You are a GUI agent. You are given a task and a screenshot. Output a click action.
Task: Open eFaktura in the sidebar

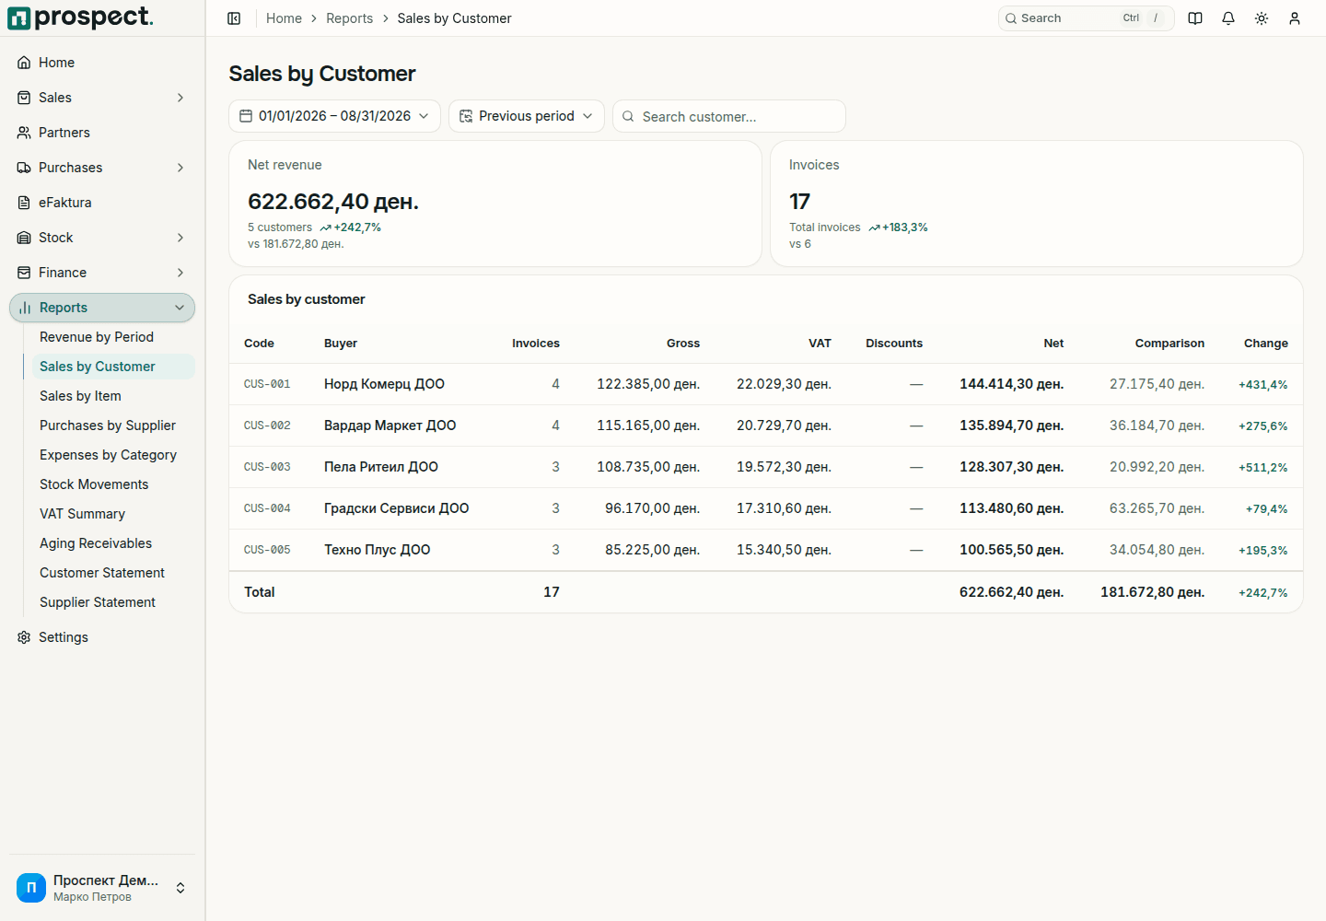102,203
